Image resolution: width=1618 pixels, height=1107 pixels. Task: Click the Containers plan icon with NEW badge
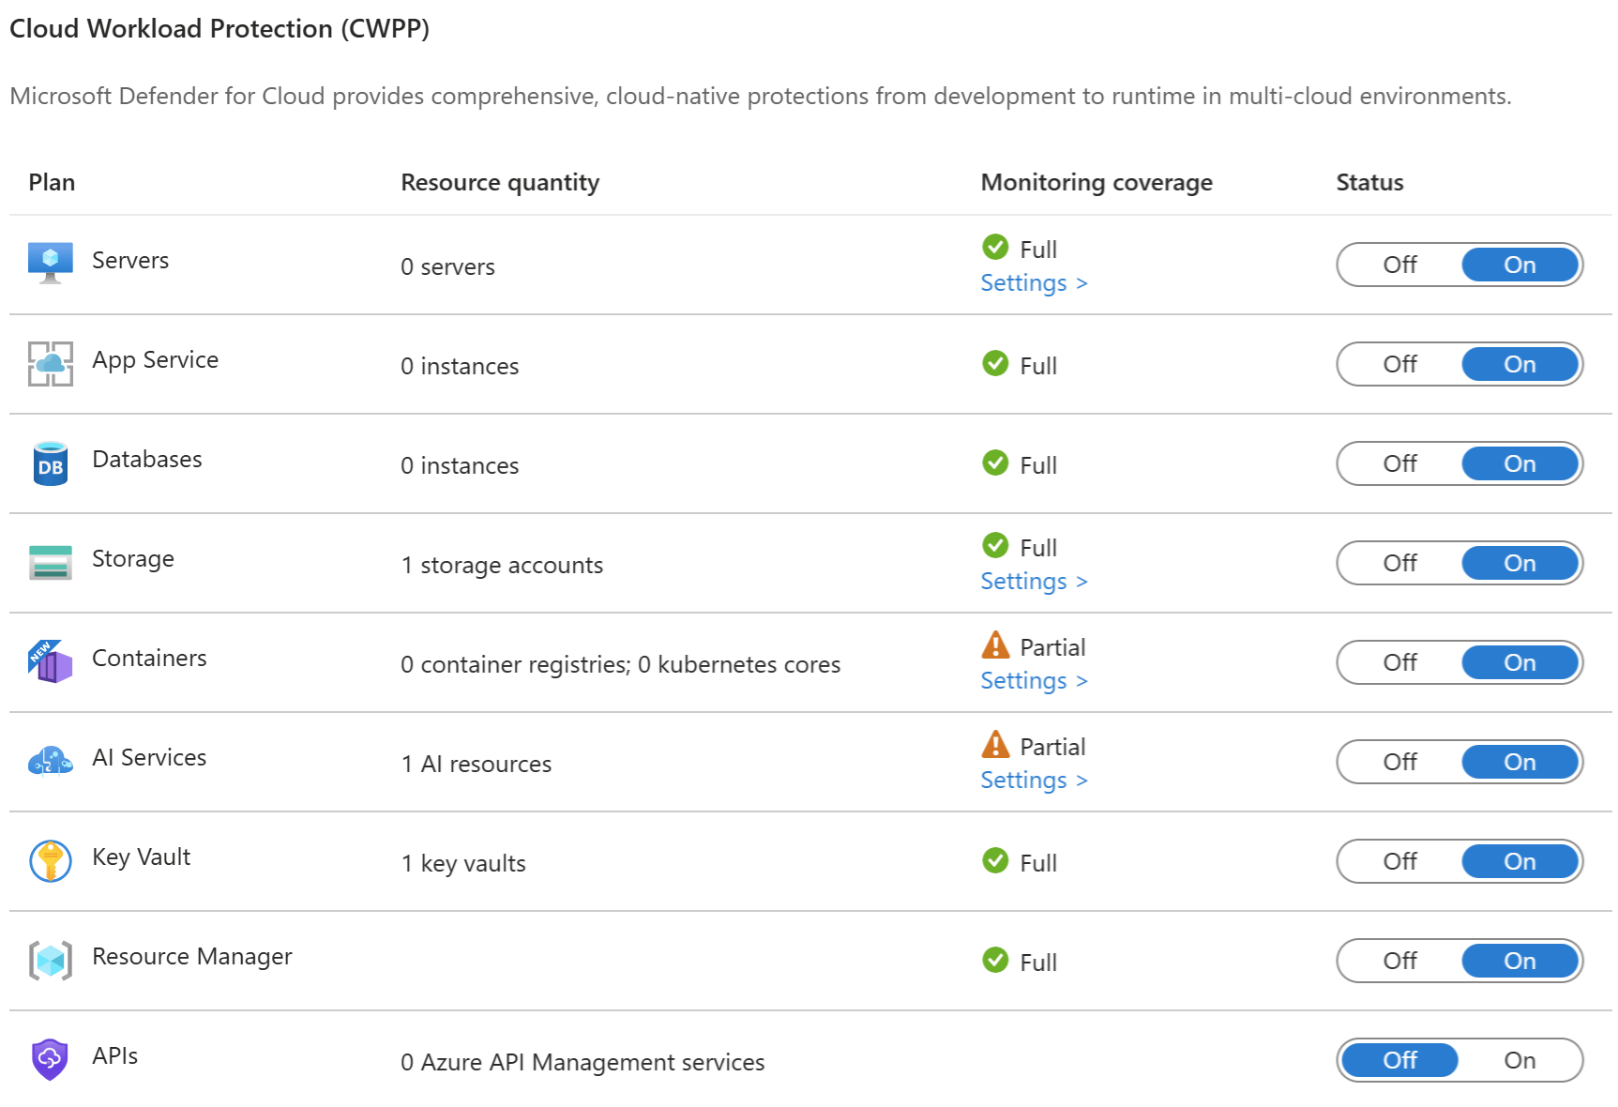click(51, 662)
